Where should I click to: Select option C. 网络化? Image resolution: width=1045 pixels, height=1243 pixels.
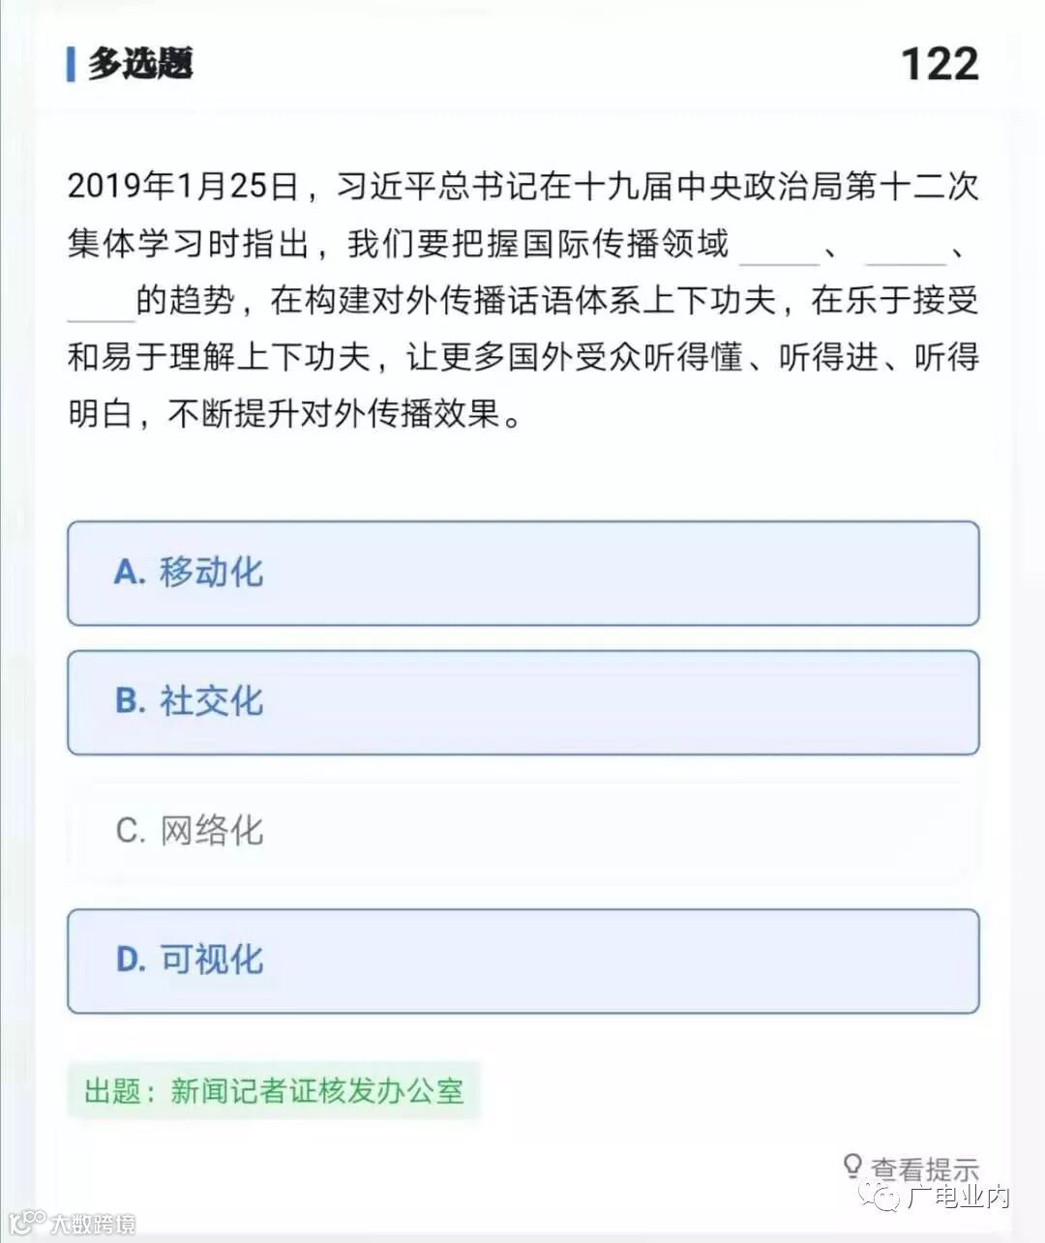522,831
